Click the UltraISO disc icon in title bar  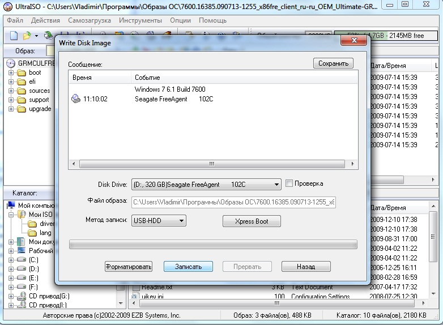tap(7, 6)
